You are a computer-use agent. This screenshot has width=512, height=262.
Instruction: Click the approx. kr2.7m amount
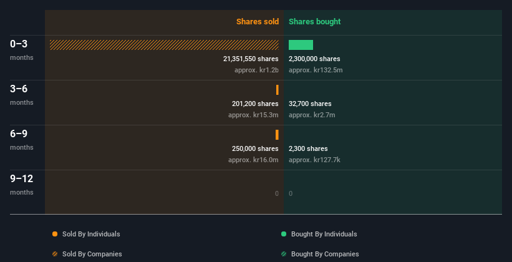(x=312, y=115)
